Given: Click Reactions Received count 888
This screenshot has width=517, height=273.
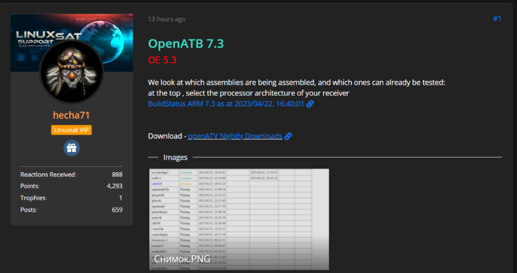Looking at the screenshot, I should pyautogui.click(x=117, y=174).
